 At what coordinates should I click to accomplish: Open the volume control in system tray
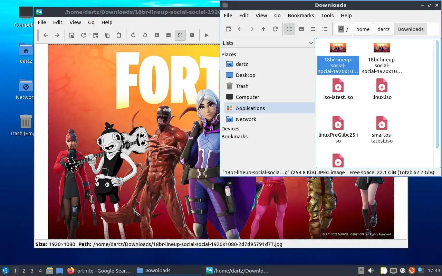point(371,271)
